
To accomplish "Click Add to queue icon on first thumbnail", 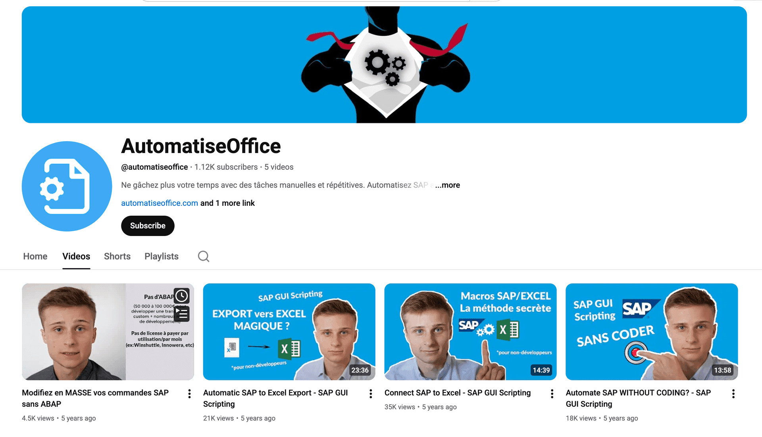I will [x=182, y=314].
